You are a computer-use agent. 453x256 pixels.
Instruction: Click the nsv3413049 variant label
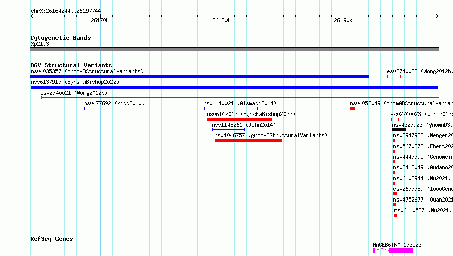423,167
